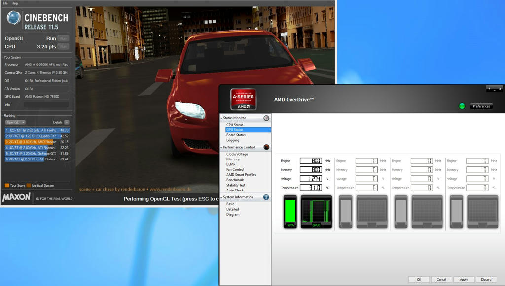Click the GPU0 usage history graph
This screenshot has height=286, width=505.
[316, 212]
